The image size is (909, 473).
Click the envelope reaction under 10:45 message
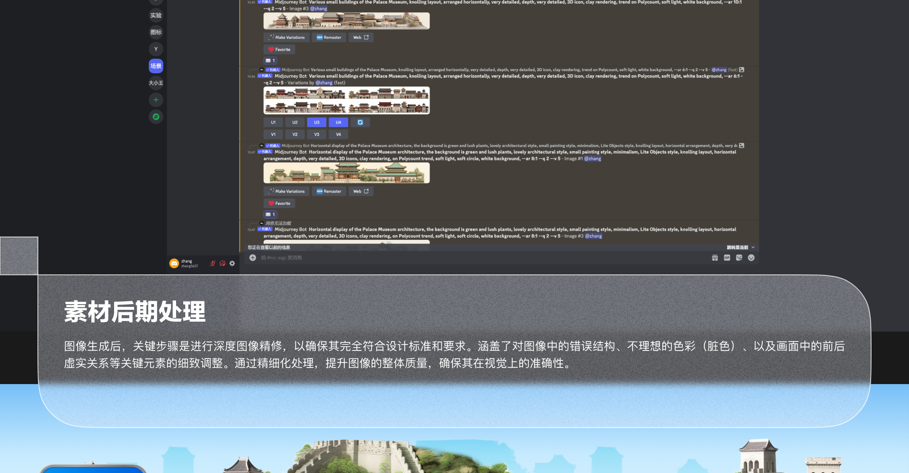tap(270, 61)
